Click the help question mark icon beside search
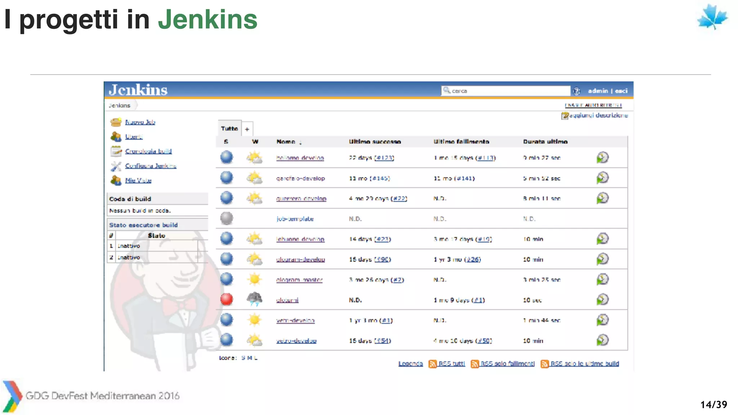 576,91
